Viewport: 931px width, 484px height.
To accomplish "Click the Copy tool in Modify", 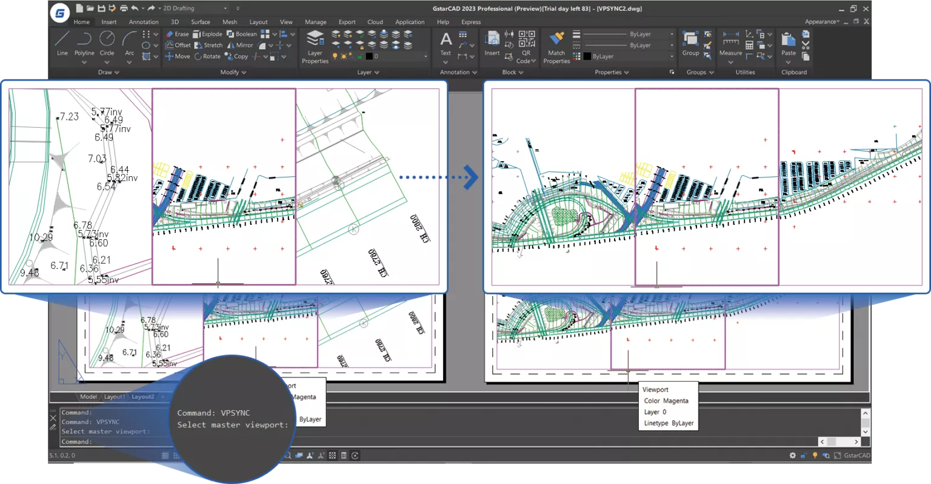I will tap(236, 56).
